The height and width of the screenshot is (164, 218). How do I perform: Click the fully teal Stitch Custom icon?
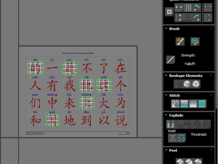coord(202,104)
